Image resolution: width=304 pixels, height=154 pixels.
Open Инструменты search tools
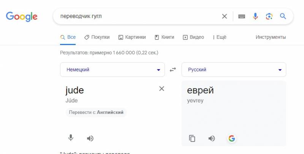271,37
